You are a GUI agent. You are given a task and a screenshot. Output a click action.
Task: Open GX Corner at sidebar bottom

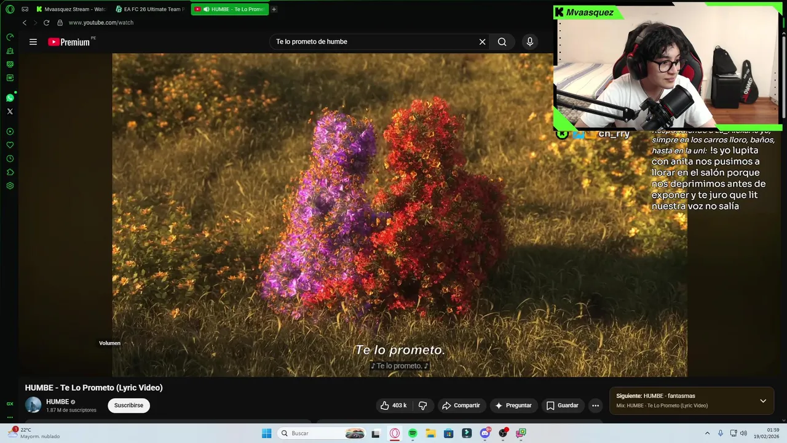(10, 404)
